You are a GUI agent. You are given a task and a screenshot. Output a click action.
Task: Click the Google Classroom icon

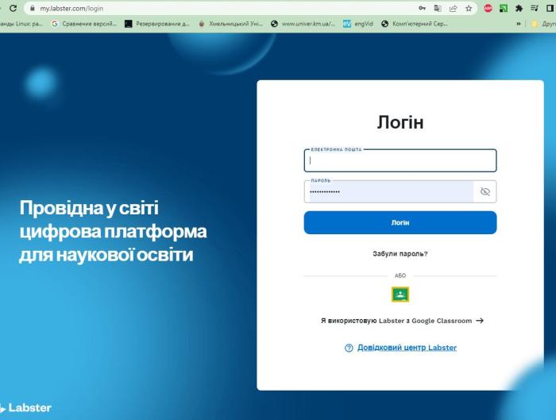click(x=400, y=295)
